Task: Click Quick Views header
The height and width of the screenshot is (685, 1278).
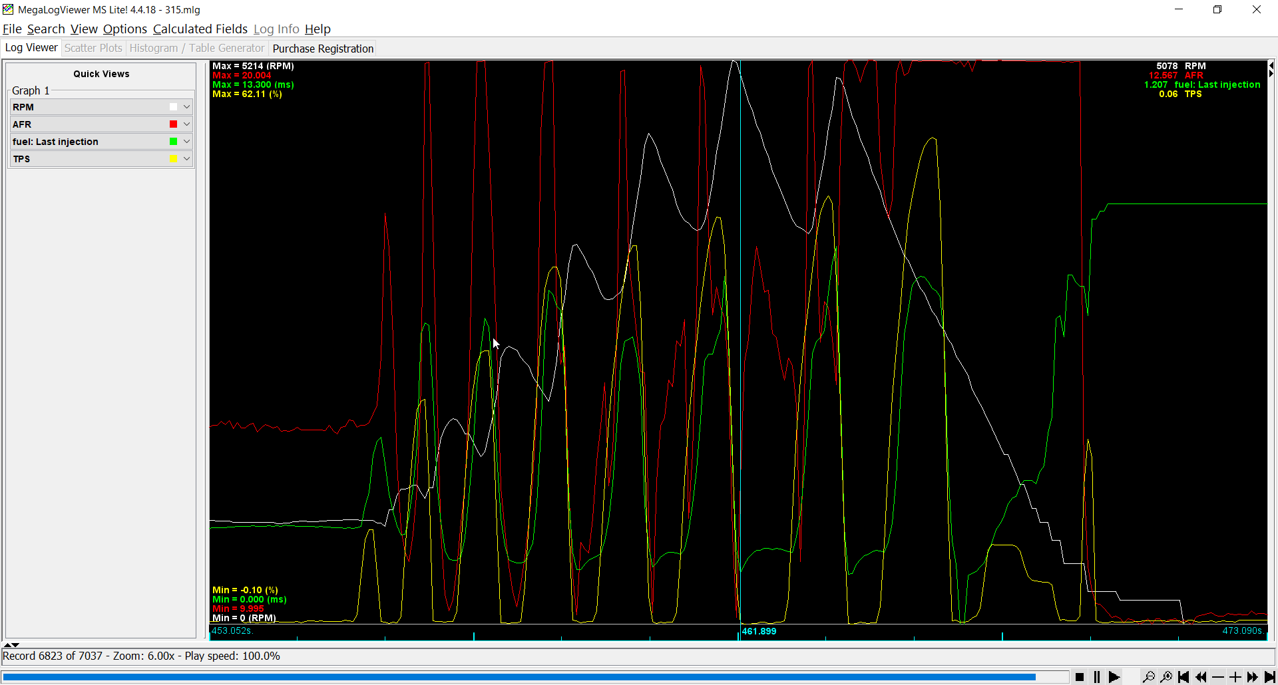Action: 101,74
